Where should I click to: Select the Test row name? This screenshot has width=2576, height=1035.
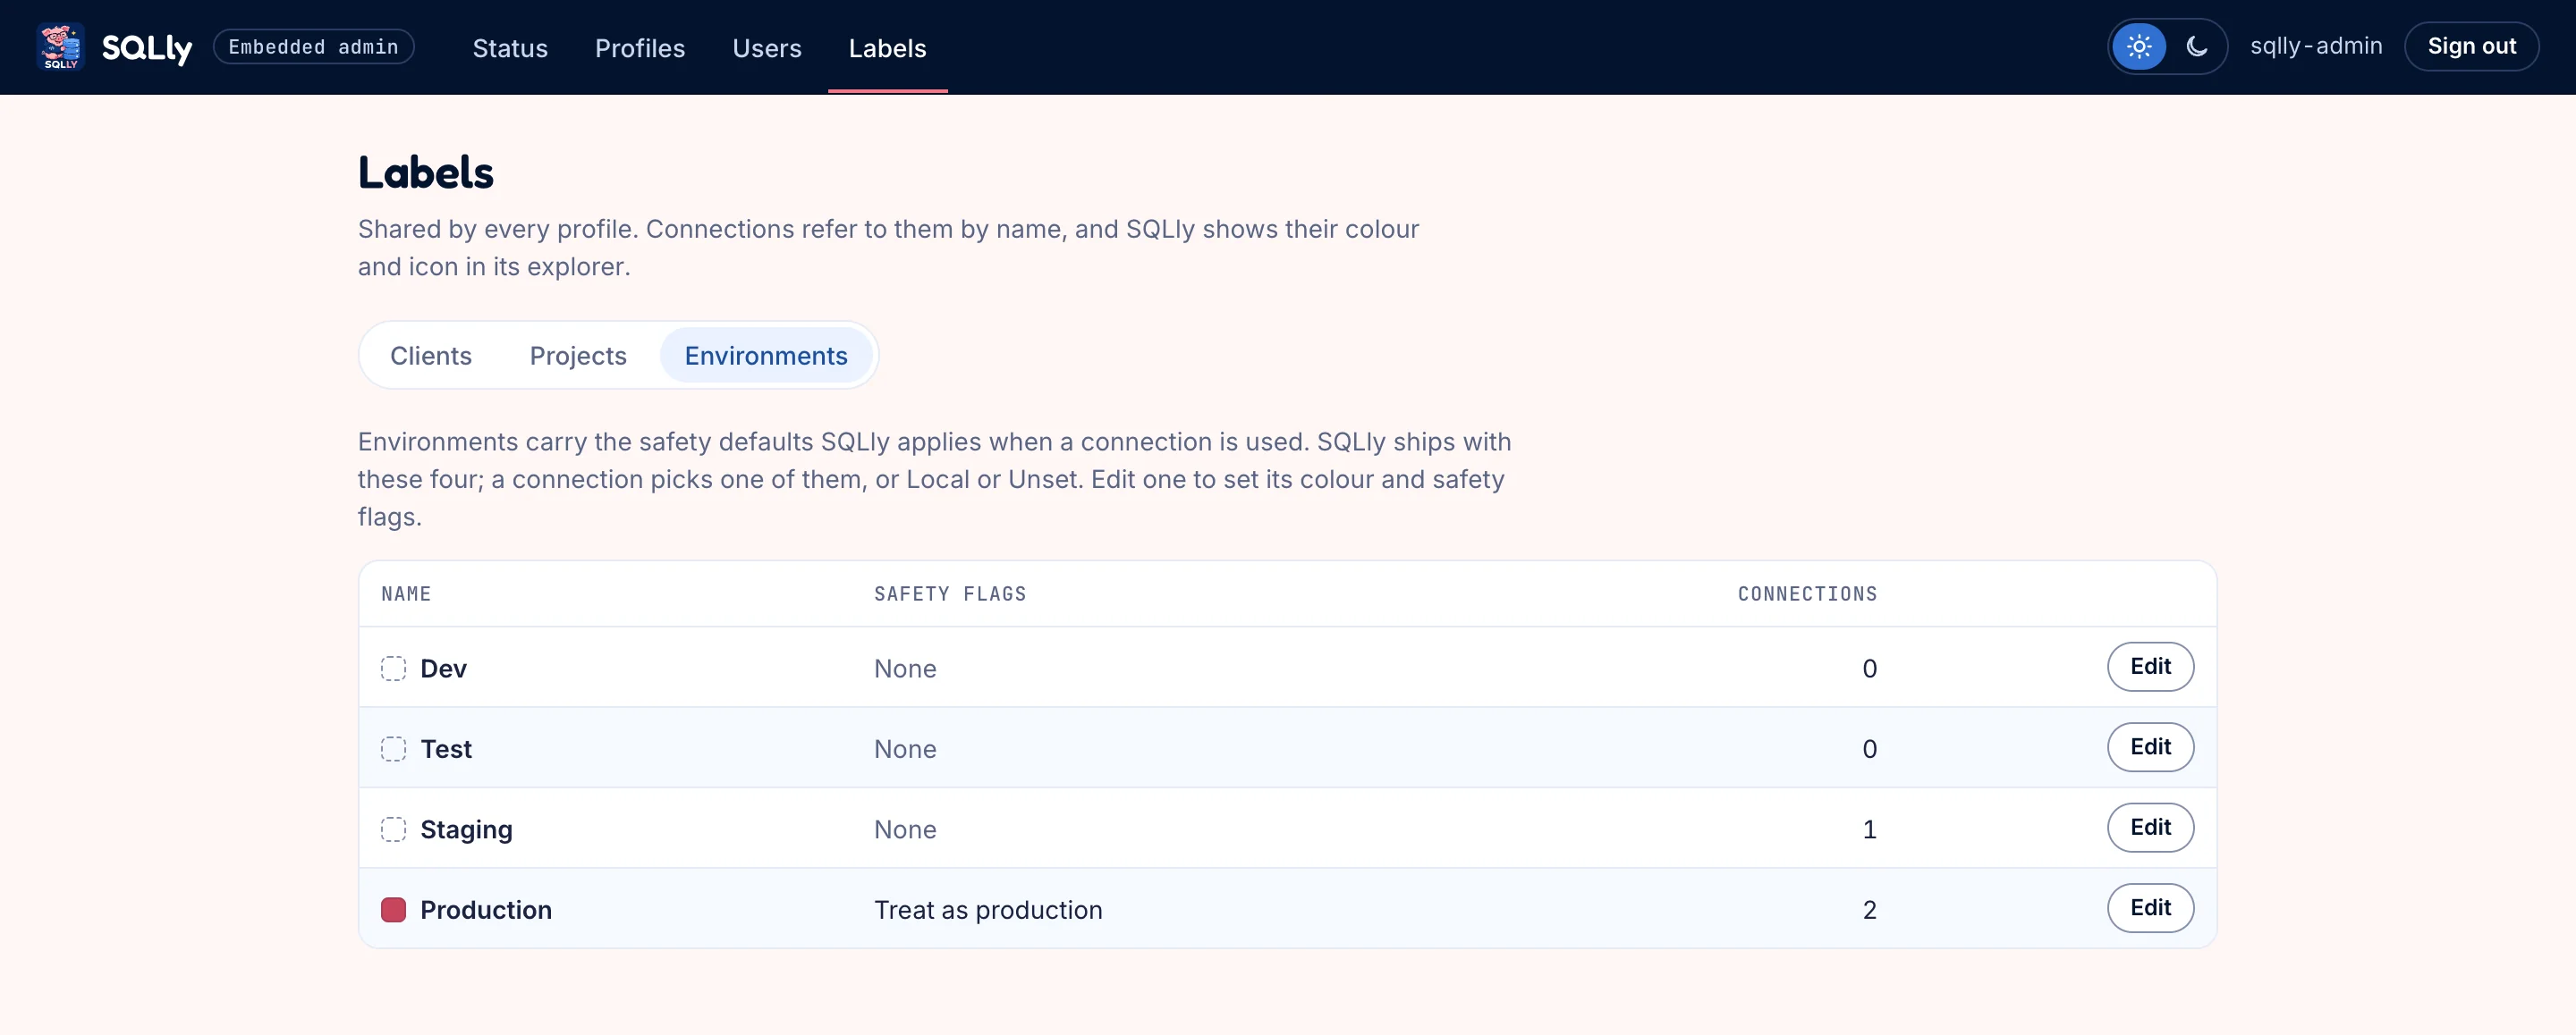click(446, 748)
